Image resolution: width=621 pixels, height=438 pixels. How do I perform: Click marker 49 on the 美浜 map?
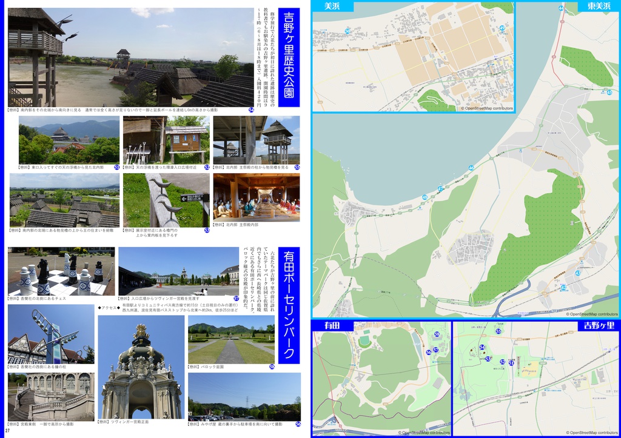click(502, 28)
